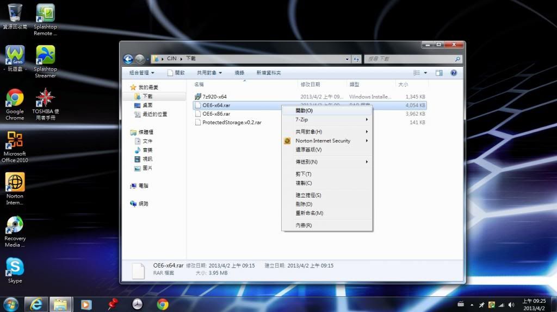Click the Explorer forward arrow button
This screenshot has height=312, width=557.
[140, 59]
